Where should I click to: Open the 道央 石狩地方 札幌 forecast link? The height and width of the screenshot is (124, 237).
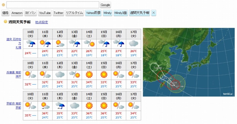tap(14, 44)
